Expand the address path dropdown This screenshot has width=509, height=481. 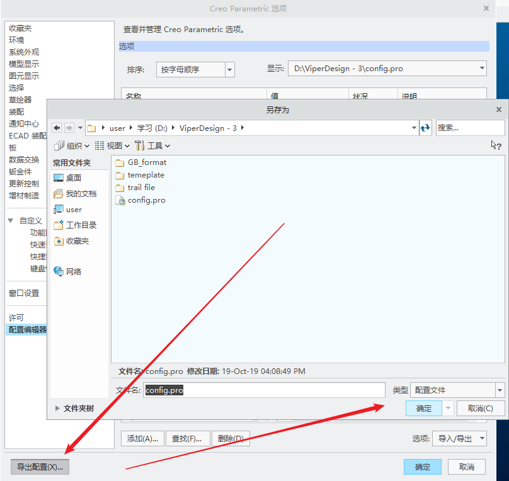click(x=414, y=128)
